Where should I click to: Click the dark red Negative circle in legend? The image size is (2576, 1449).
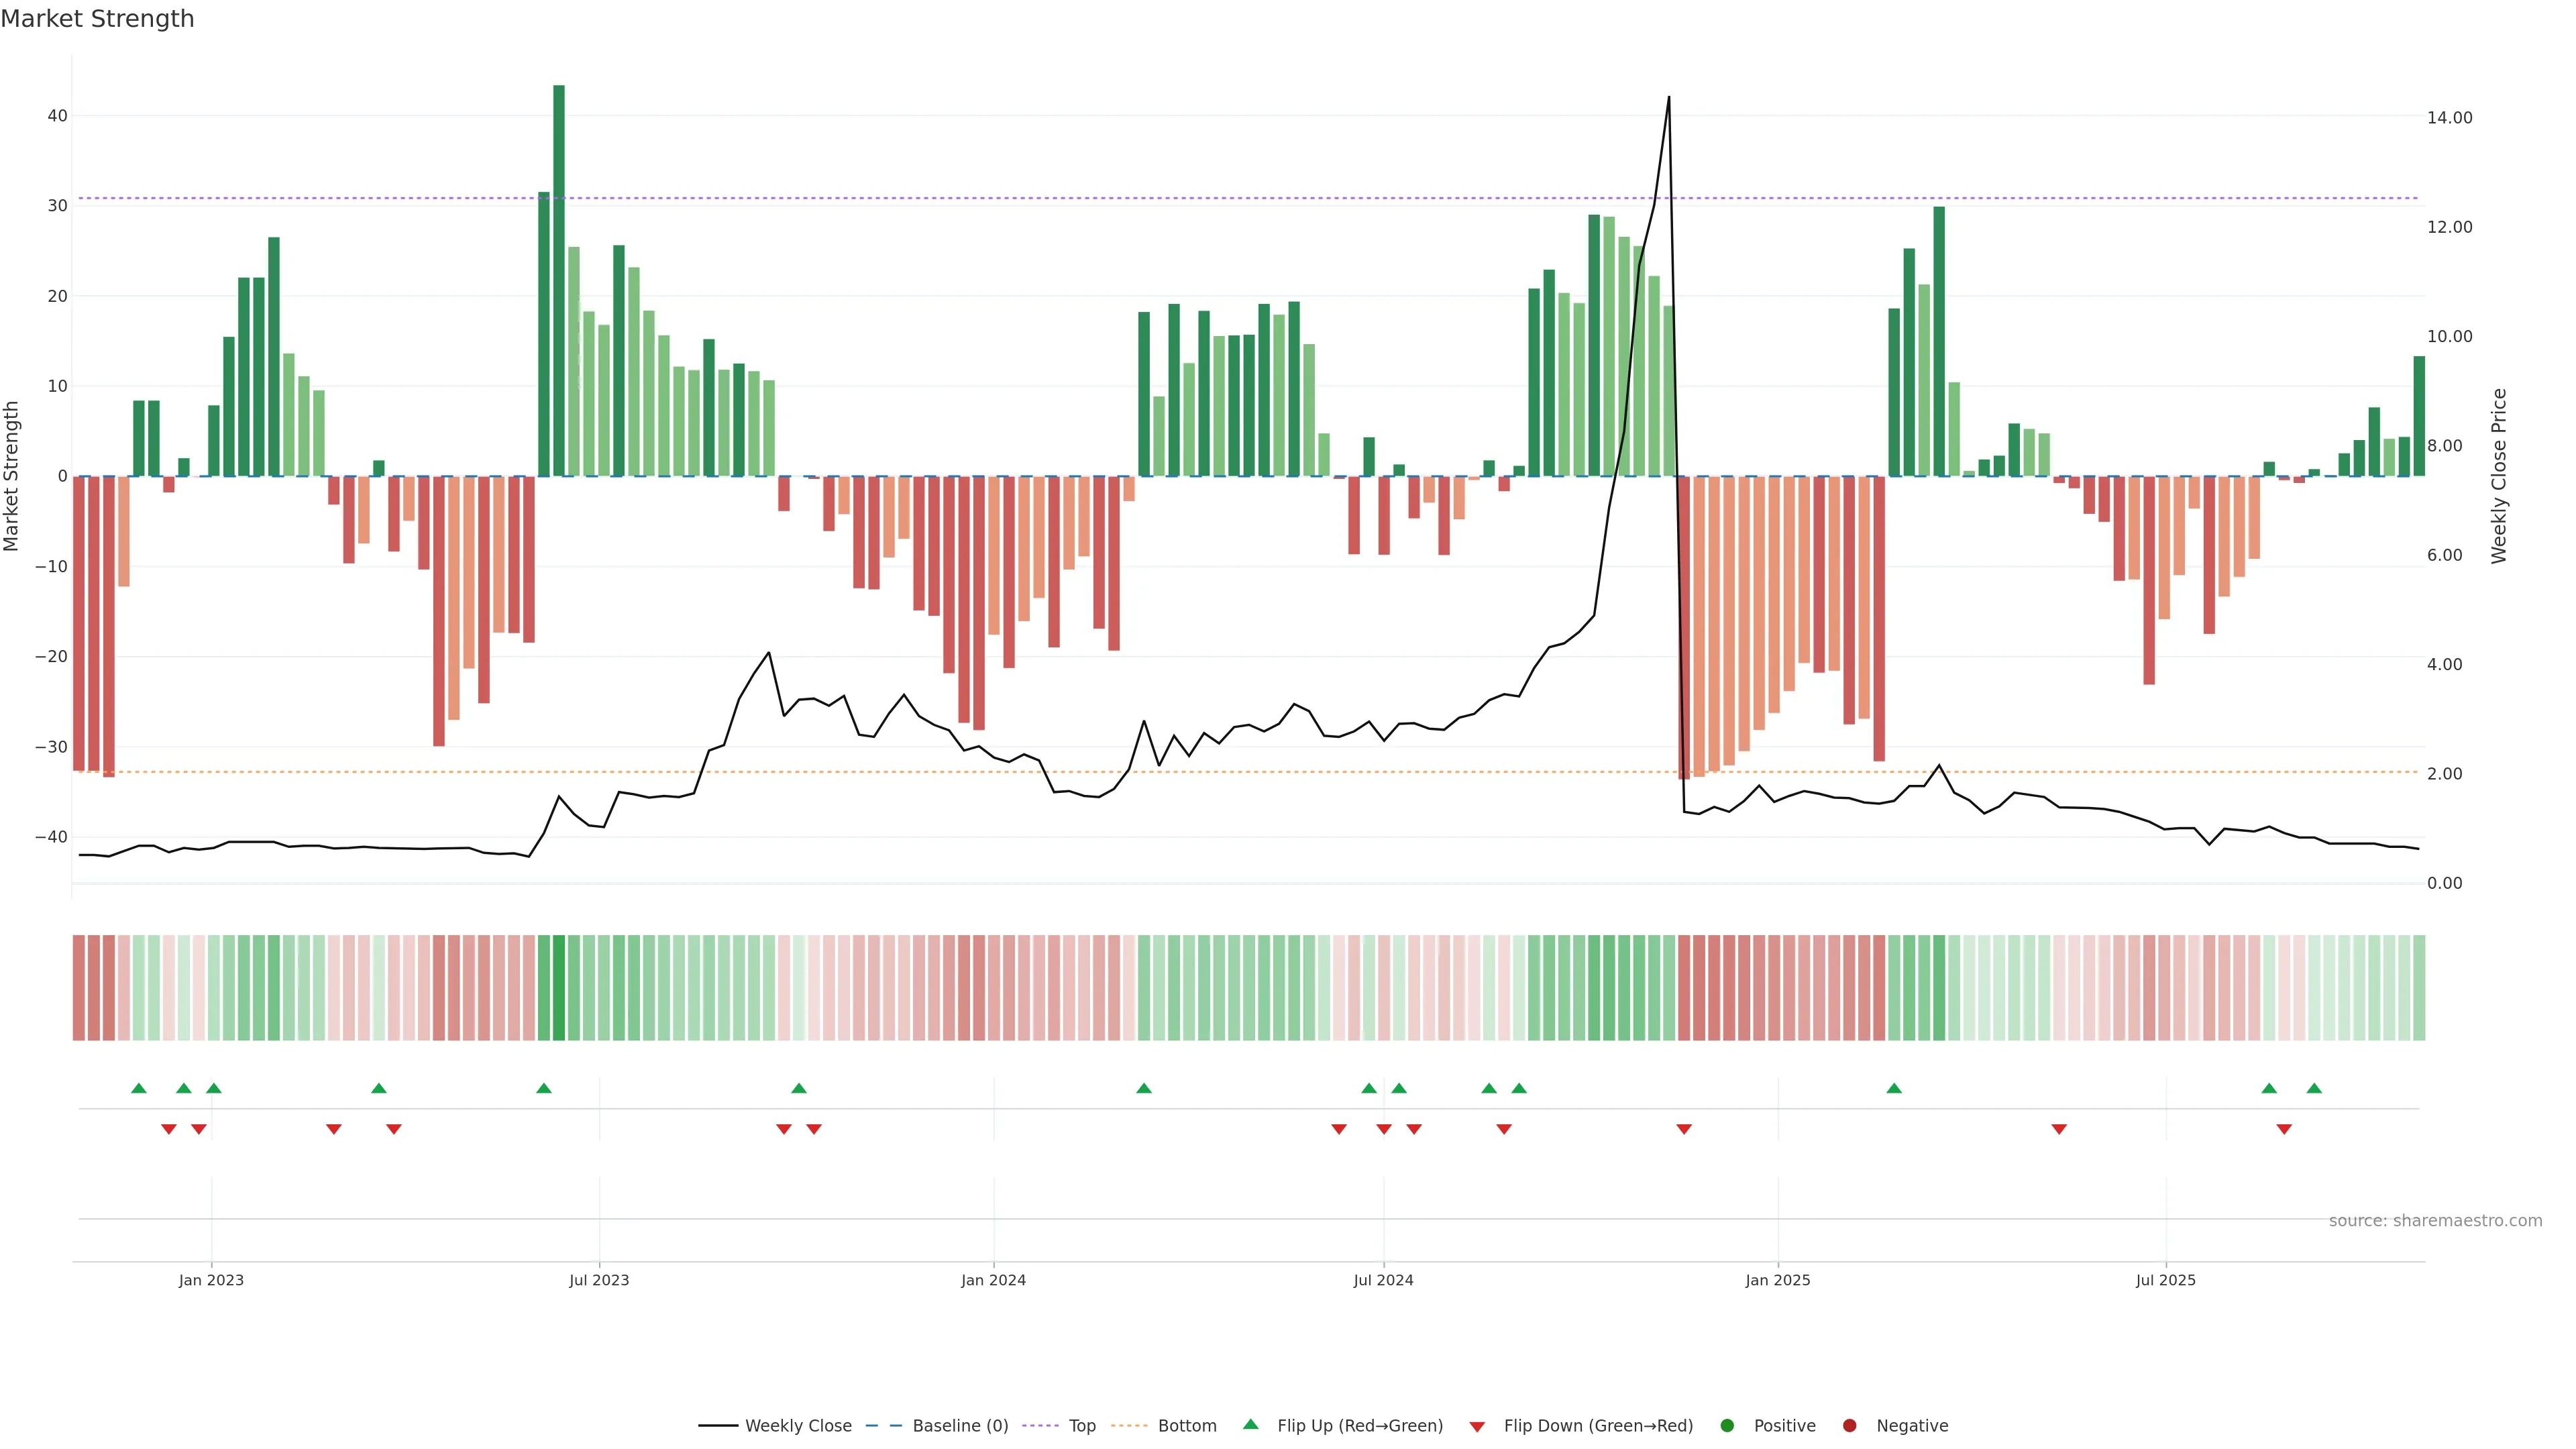[1849, 1425]
